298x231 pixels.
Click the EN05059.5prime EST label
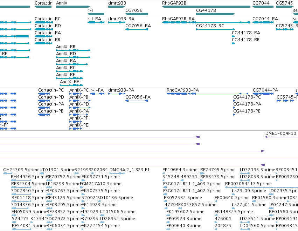pyautogui.click(x=29, y=212)
